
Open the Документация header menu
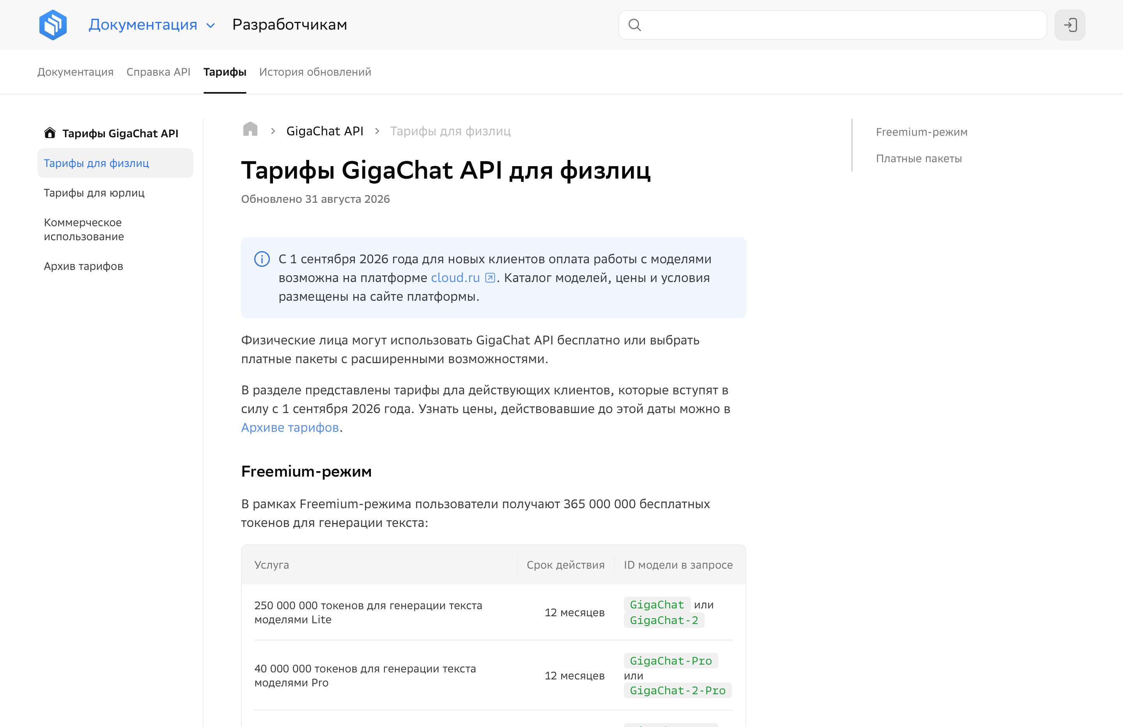143,25
